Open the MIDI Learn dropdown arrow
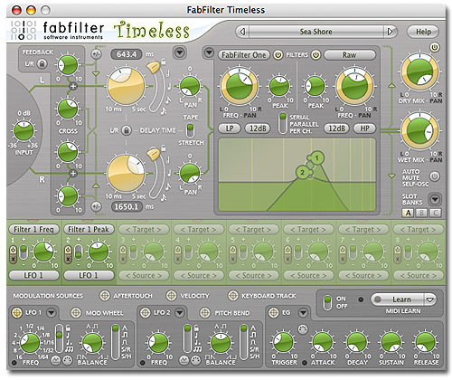The width and height of the screenshot is (452, 380). 430,299
